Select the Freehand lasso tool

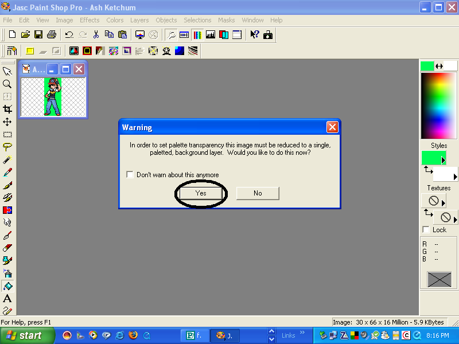pos(7,147)
